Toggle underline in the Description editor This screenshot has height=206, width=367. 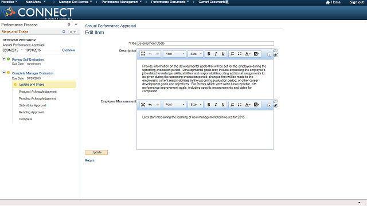click(223, 54)
